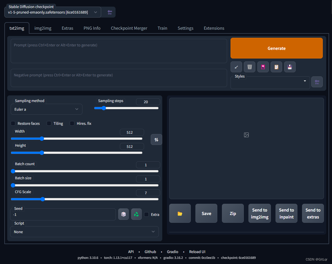Screen dimensions: 332x264
Task: Switch to the img2img tab
Action: [x=43, y=28]
